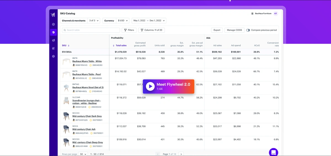
Task: Sort by the SKU column header
Action: 66,46
